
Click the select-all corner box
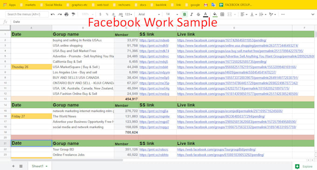tap(5, 28)
